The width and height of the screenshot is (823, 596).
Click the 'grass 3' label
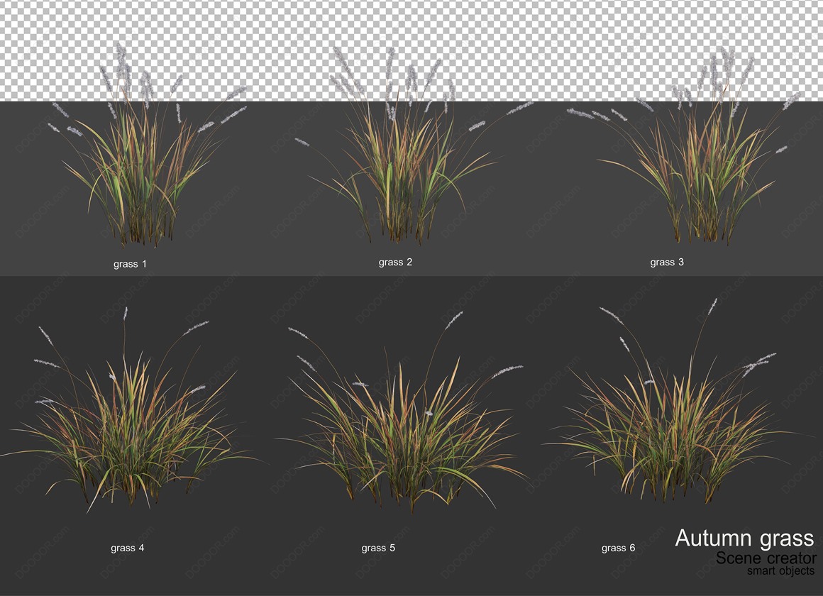click(667, 262)
